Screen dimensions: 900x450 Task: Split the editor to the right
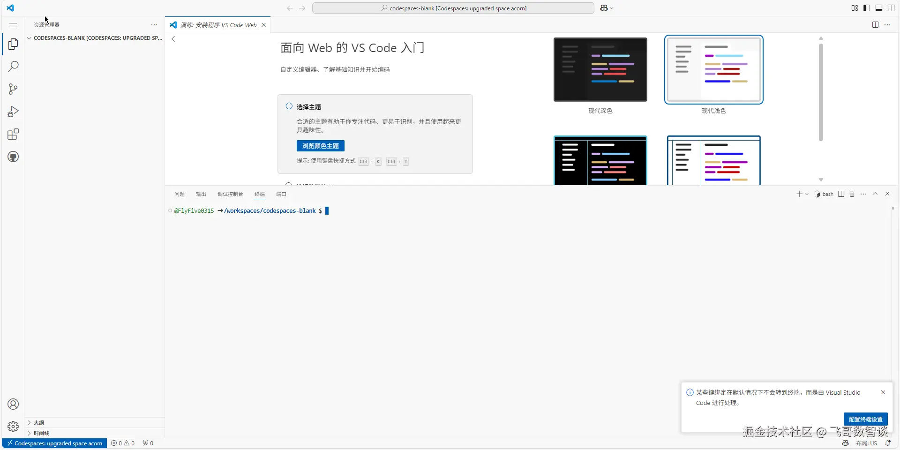pyautogui.click(x=875, y=25)
